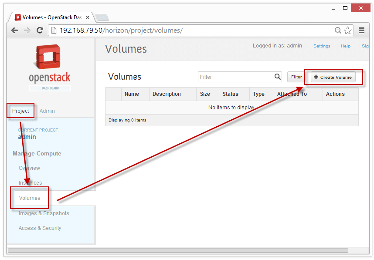Close the Volumes browser tab

[87, 17]
